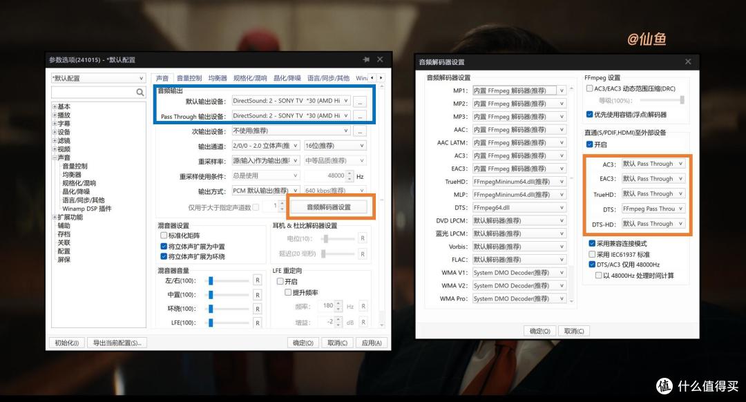Open the '...' button beside 次输出设备
The width and height of the screenshot is (746, 402).
(x=360, y=131)
